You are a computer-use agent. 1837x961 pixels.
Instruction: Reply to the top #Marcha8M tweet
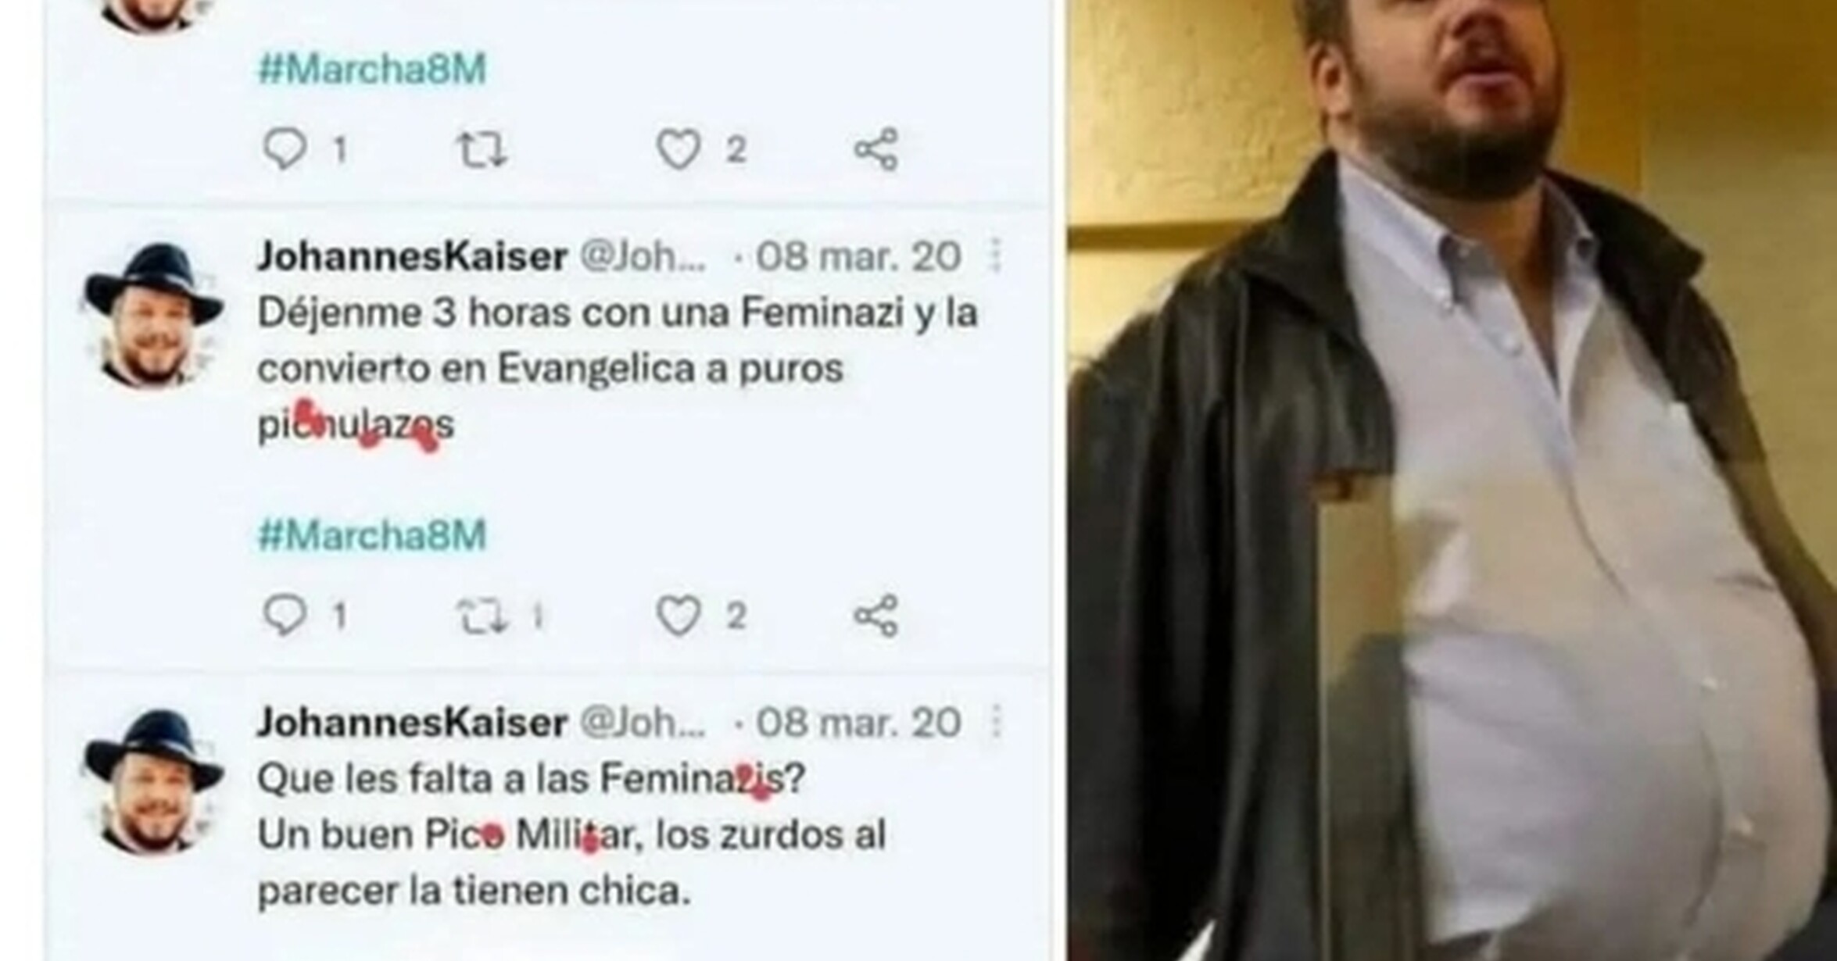tap(285, 148)
